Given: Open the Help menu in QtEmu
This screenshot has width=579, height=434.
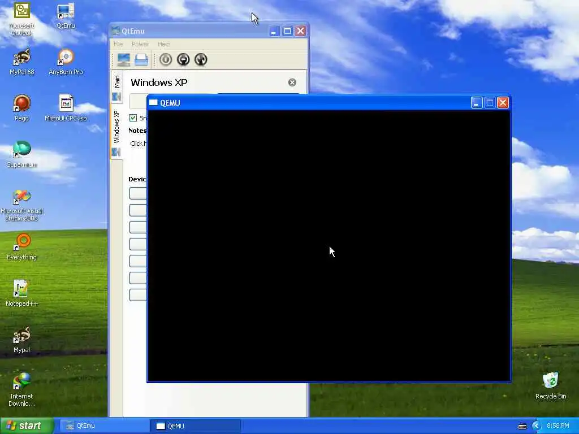Looking at the screenshot, I should [163, 44].
